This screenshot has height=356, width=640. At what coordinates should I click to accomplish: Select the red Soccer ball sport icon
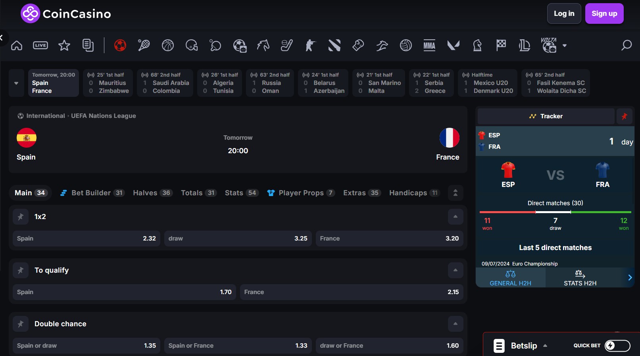[120, 45]
